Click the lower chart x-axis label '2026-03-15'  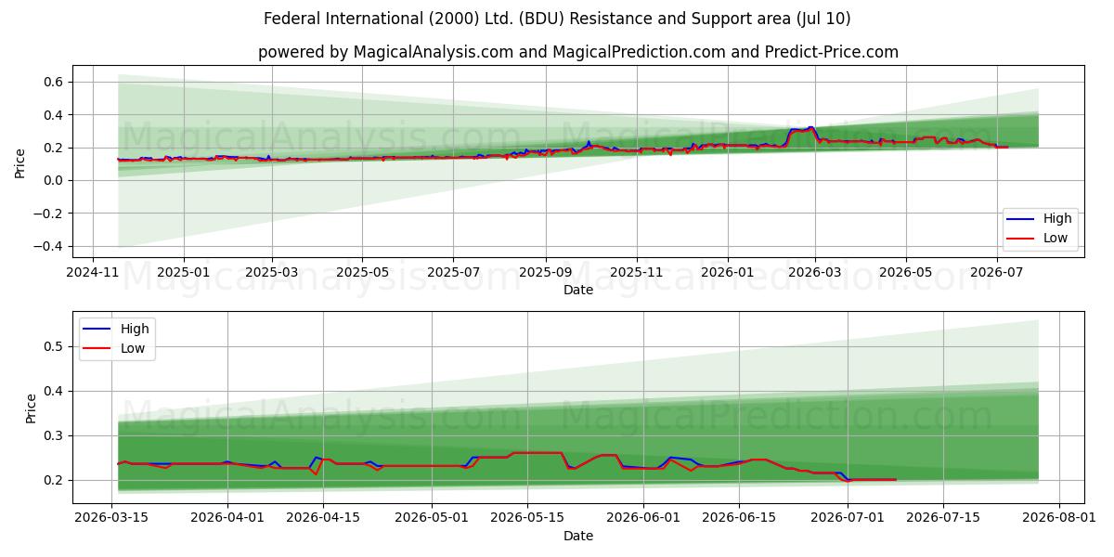point(112,519)
